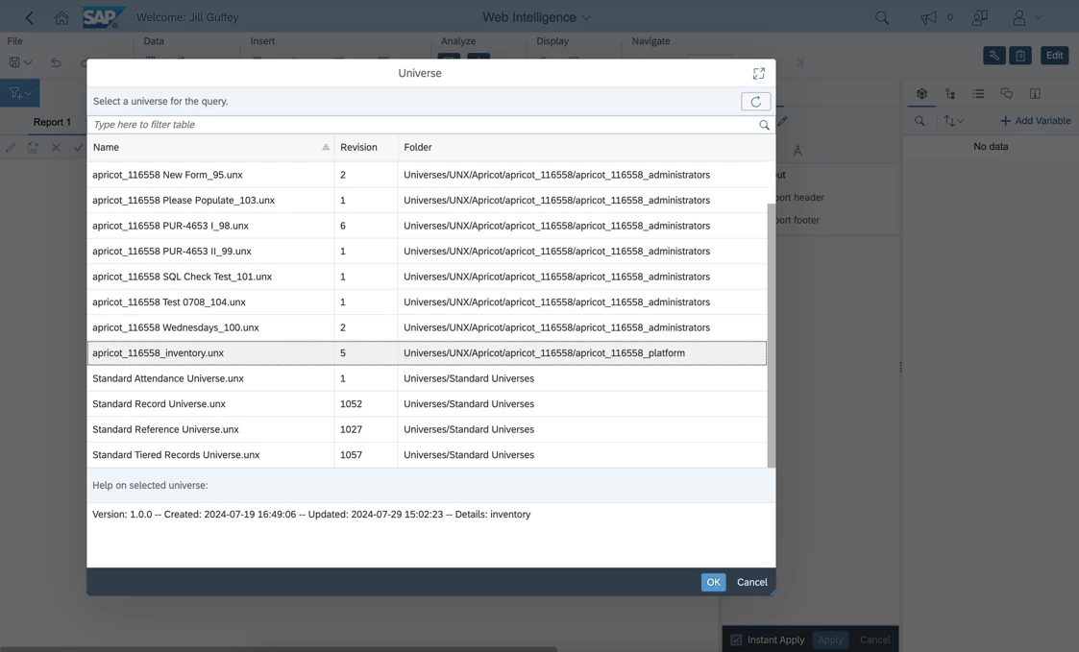The width and height of the screenshot is (1079, 652).
Task: Click Cancel in the Universe dialog
Action: point(752,582)
